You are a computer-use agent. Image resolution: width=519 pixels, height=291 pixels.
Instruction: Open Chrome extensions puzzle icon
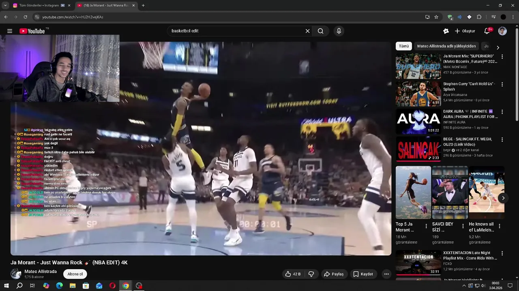[x=479, y=17]
